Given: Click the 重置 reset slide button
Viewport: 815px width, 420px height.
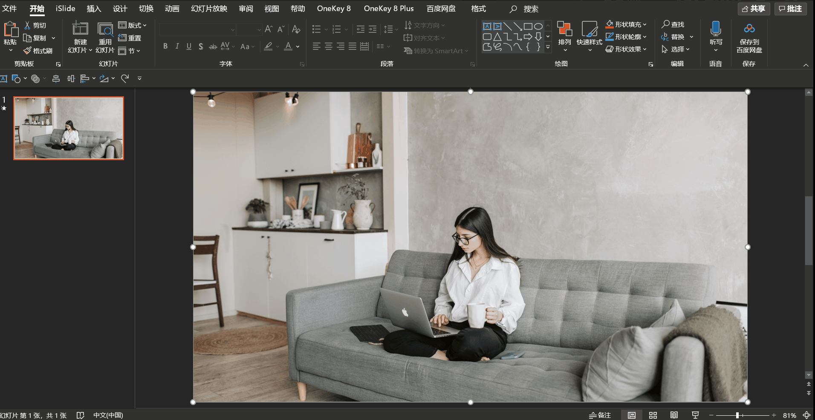Looking at the screenshot, I should click(x=130, y=38).
